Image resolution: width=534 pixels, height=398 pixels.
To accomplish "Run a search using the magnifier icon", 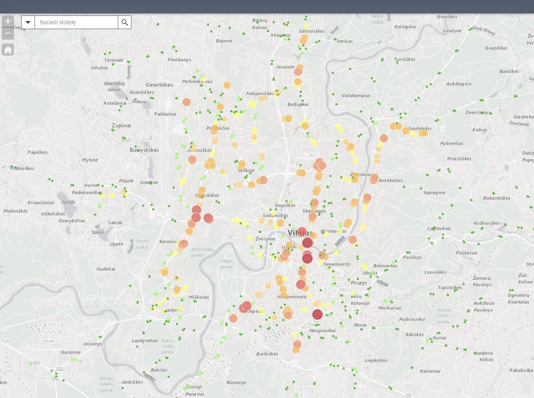I will point(124,22).
